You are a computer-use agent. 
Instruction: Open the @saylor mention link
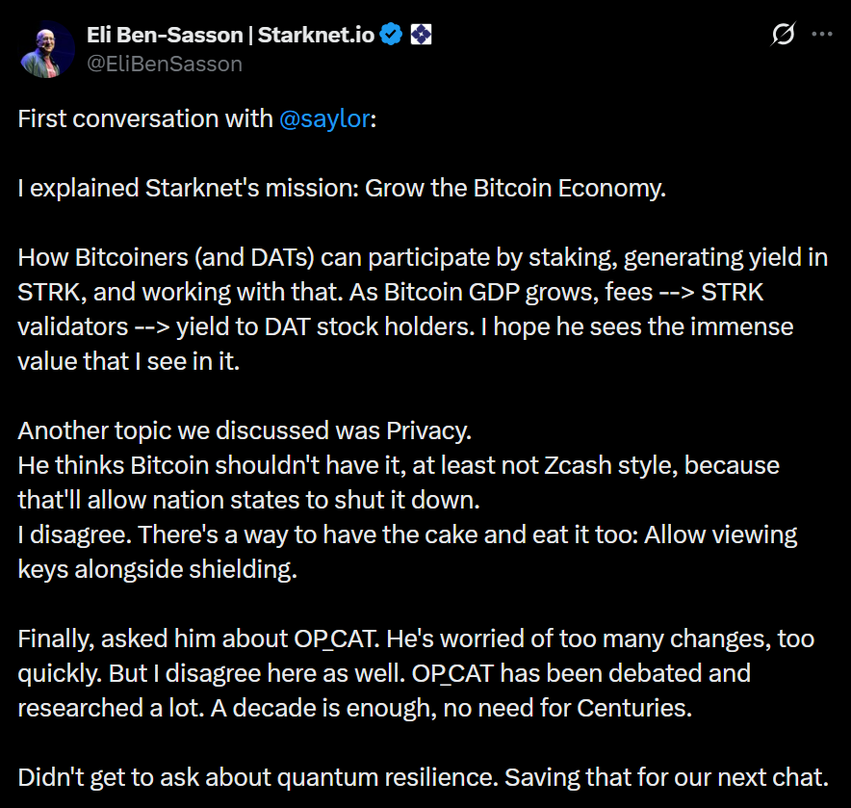click(x=324, y=119)
